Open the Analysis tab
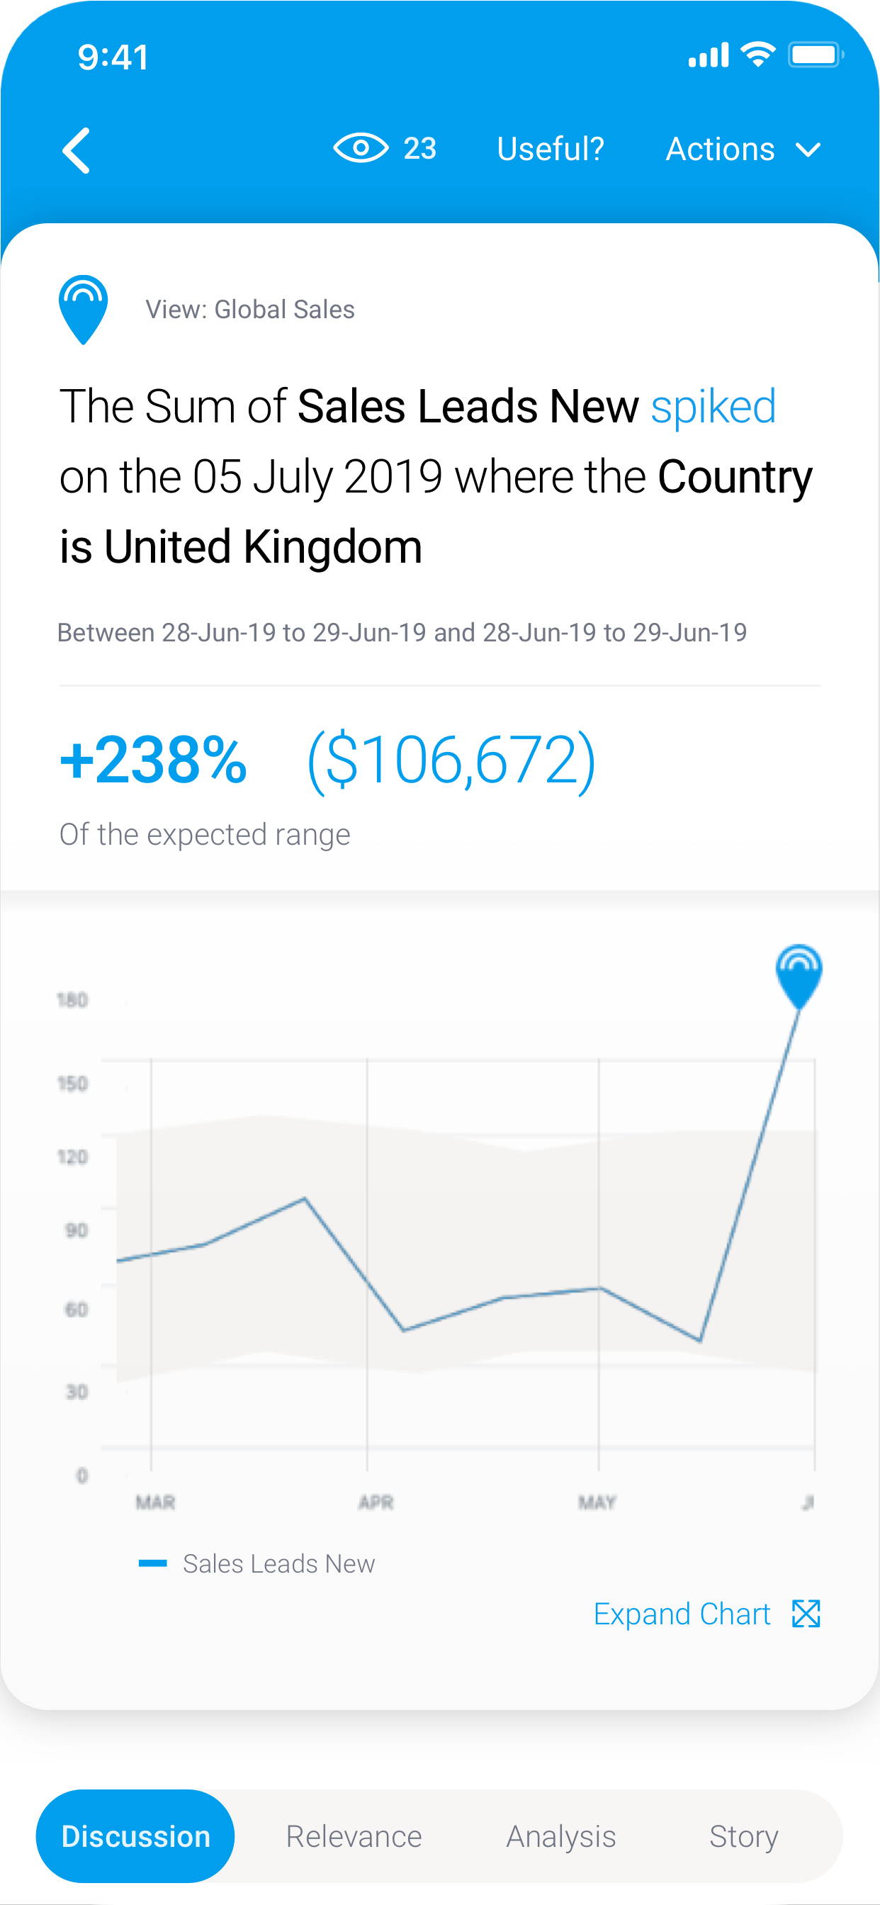Screen dimensions: 880x1905 point(560,1837)
